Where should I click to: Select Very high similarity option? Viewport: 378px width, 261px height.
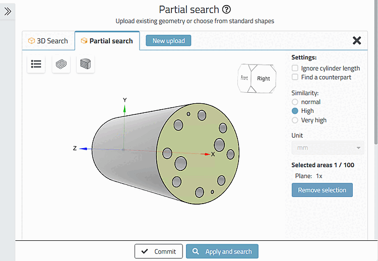295,120
